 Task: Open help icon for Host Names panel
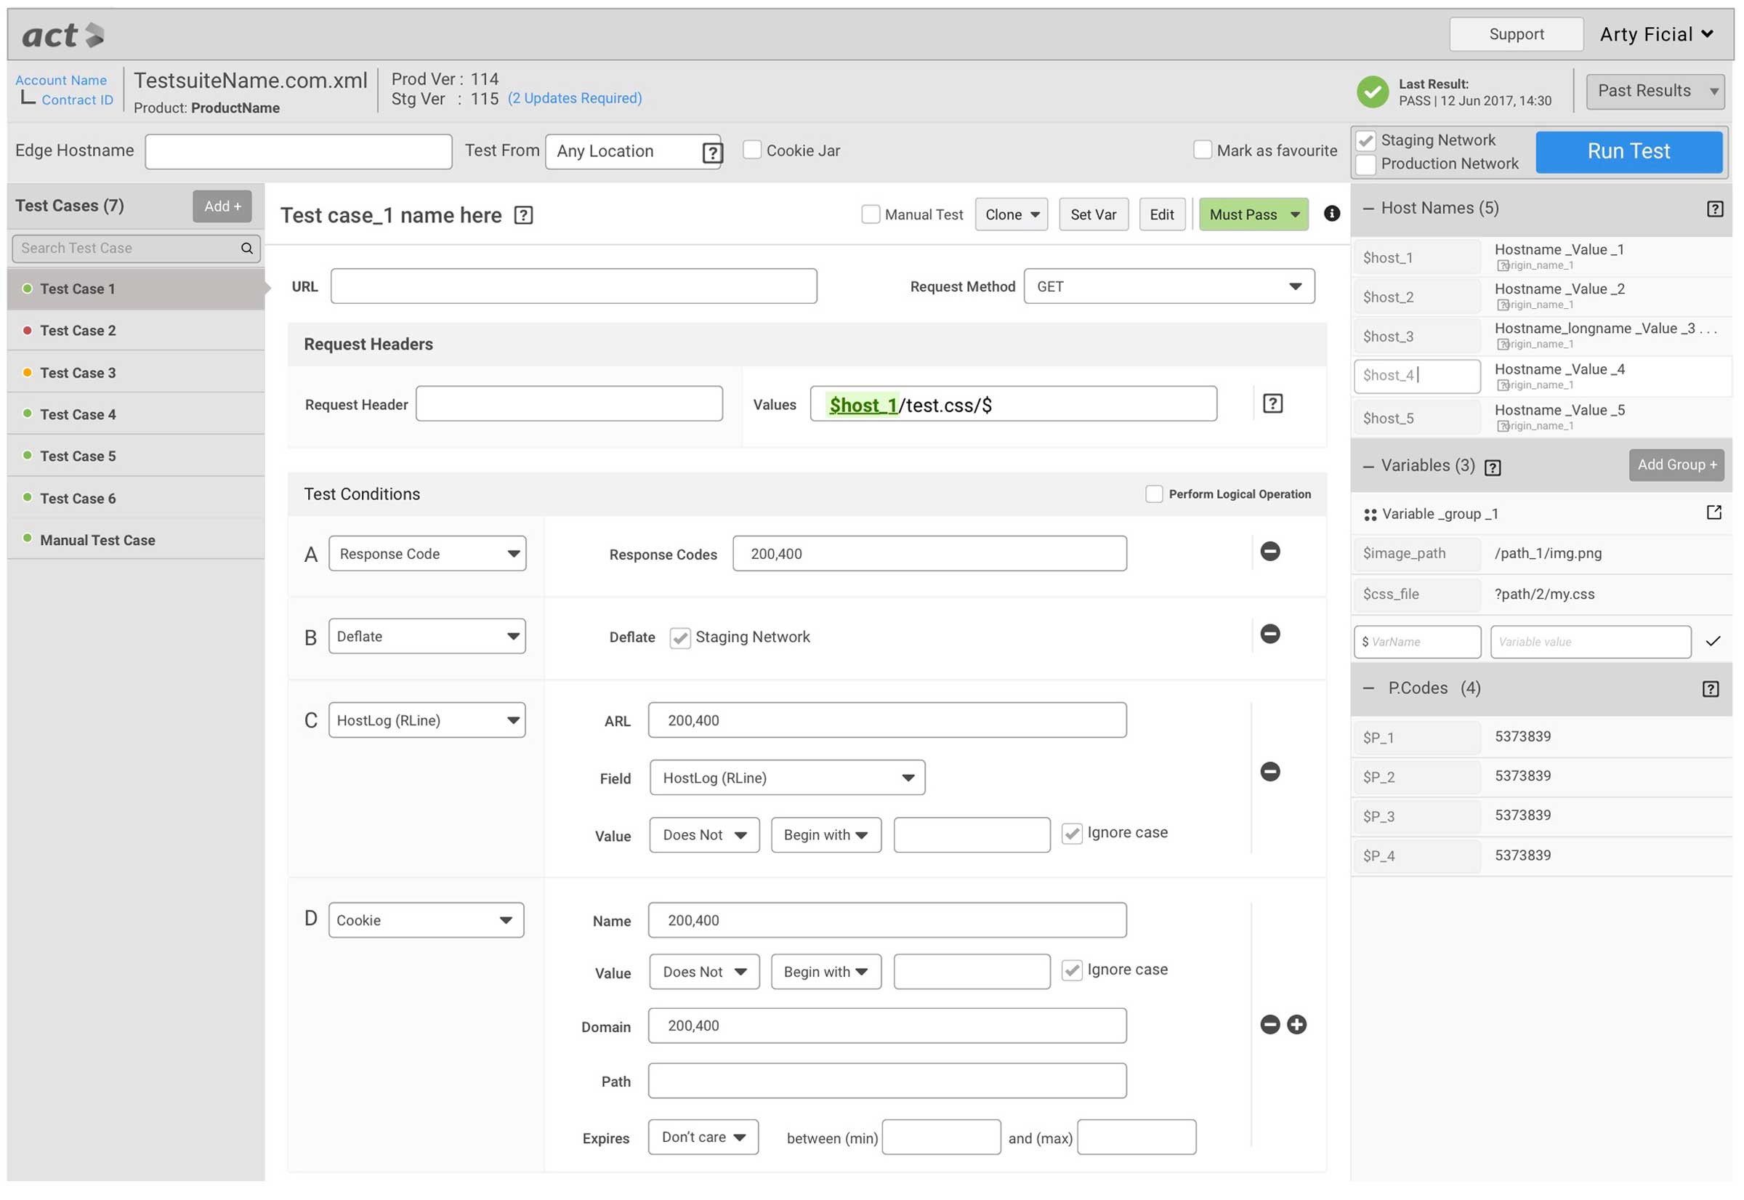click(x=1714, y=209)
